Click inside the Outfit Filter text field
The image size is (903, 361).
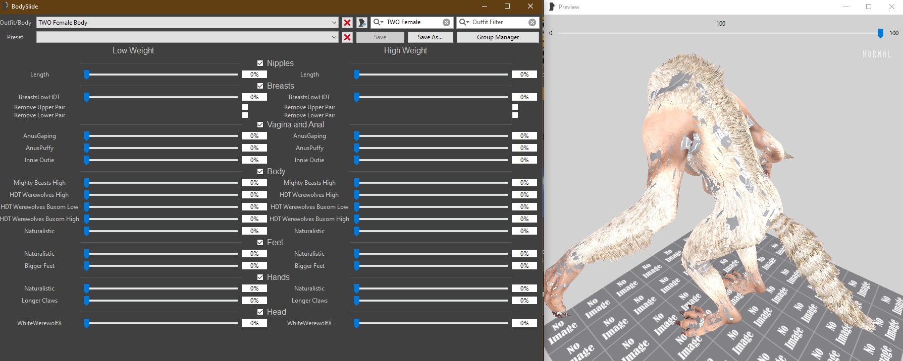click(x=499, y=22)
